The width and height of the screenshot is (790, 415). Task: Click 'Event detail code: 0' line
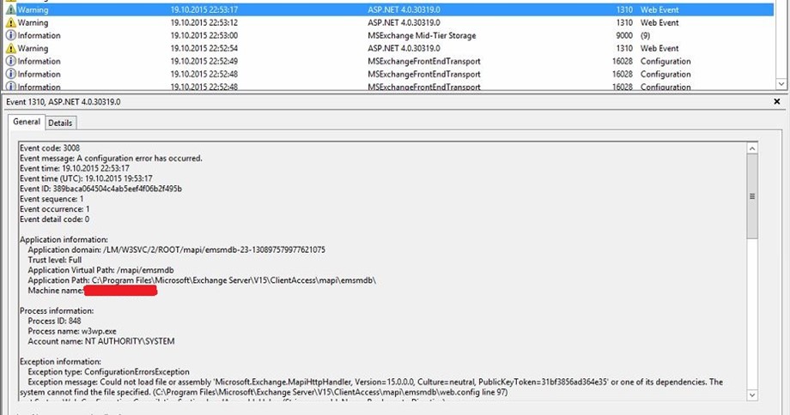(54, 220)
